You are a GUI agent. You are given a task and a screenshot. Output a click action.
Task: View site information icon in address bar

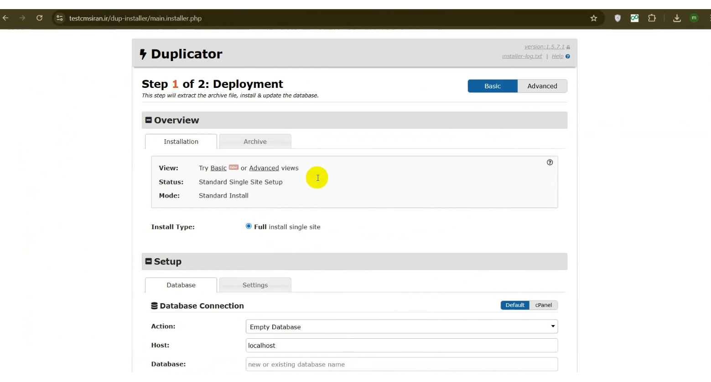pyautogui.click(x=59, y=18)
